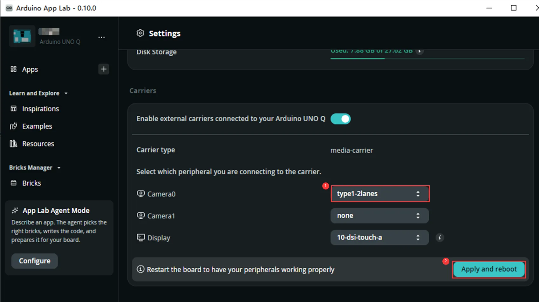Viewport: 539px width, 302px height.
Task: Click the Arduino UNO Q board thumbnail
Action: pyautogui.click(x=22, y=36)
